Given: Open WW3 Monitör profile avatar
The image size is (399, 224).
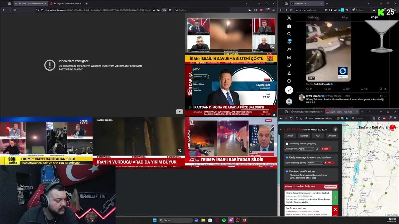Looking at the screenshot, I should click(301, 97).
